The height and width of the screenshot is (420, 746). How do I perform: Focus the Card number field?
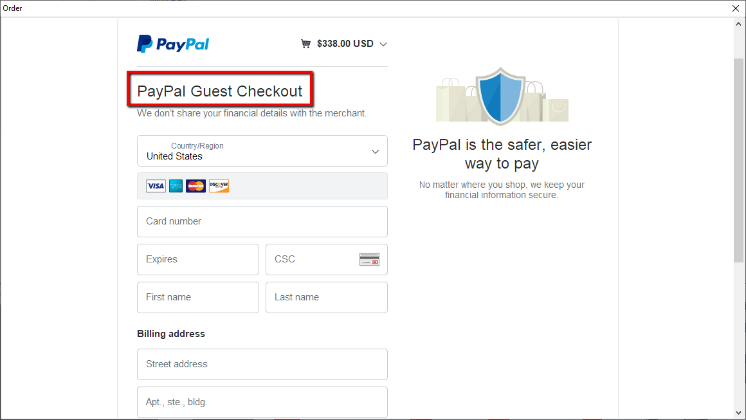point(262,222)
